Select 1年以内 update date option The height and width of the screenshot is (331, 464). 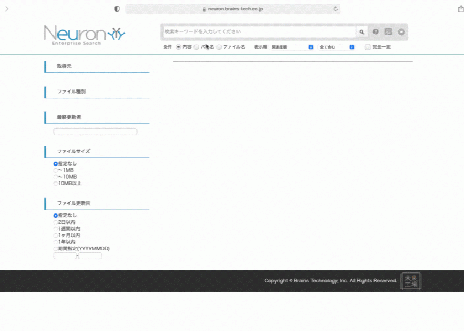point(56,242)
